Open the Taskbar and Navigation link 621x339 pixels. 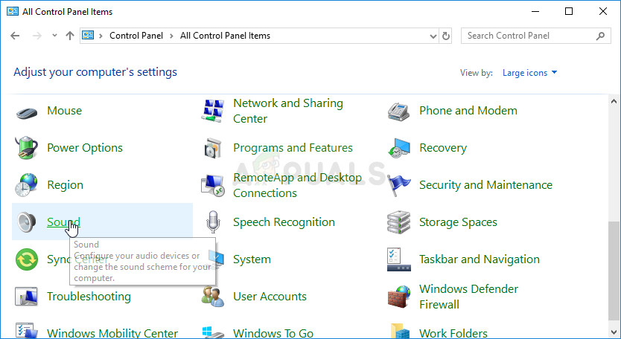[x=479, y=259]
